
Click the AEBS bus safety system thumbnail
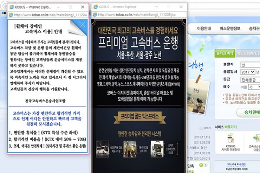[103, 149]
